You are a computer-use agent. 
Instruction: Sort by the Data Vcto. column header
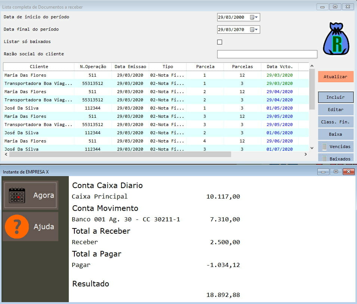click(x=280, y=67)
